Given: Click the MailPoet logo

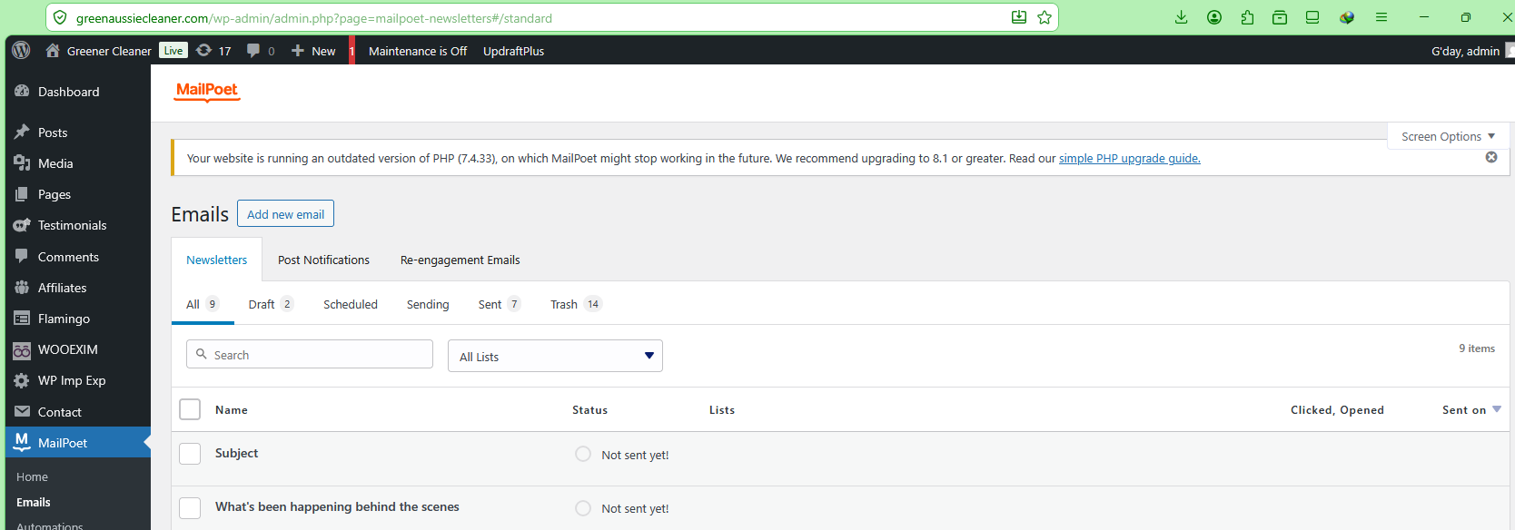Looking at the screenshot, I should tap(207, 91).
